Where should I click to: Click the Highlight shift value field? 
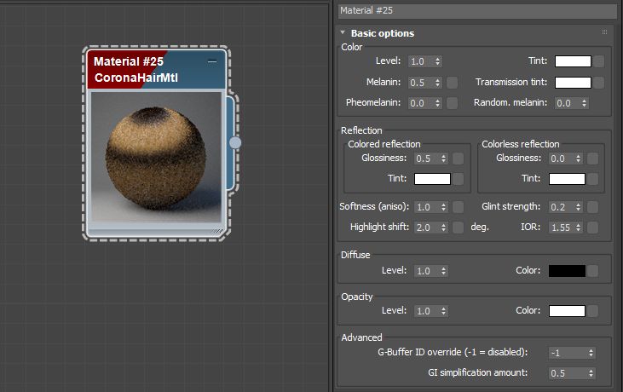coord(427,228)
